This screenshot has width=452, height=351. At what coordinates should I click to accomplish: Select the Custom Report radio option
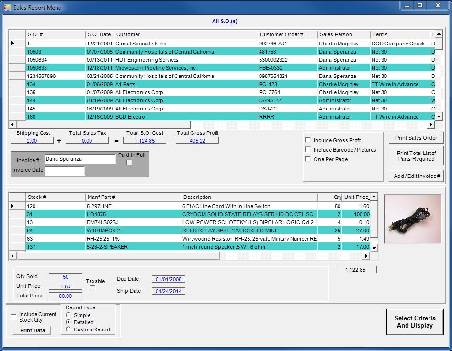point(68,329)
